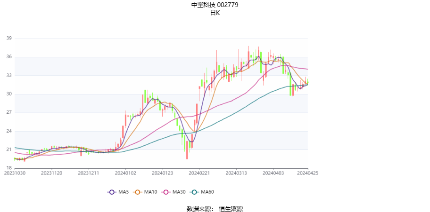This screenshot has width=430, height=212.
Task: Click the 日K subtitle
Action: tap(215, 13)
